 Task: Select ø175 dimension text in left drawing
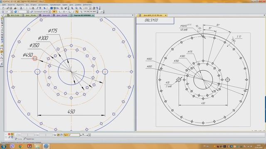[53, 31]
